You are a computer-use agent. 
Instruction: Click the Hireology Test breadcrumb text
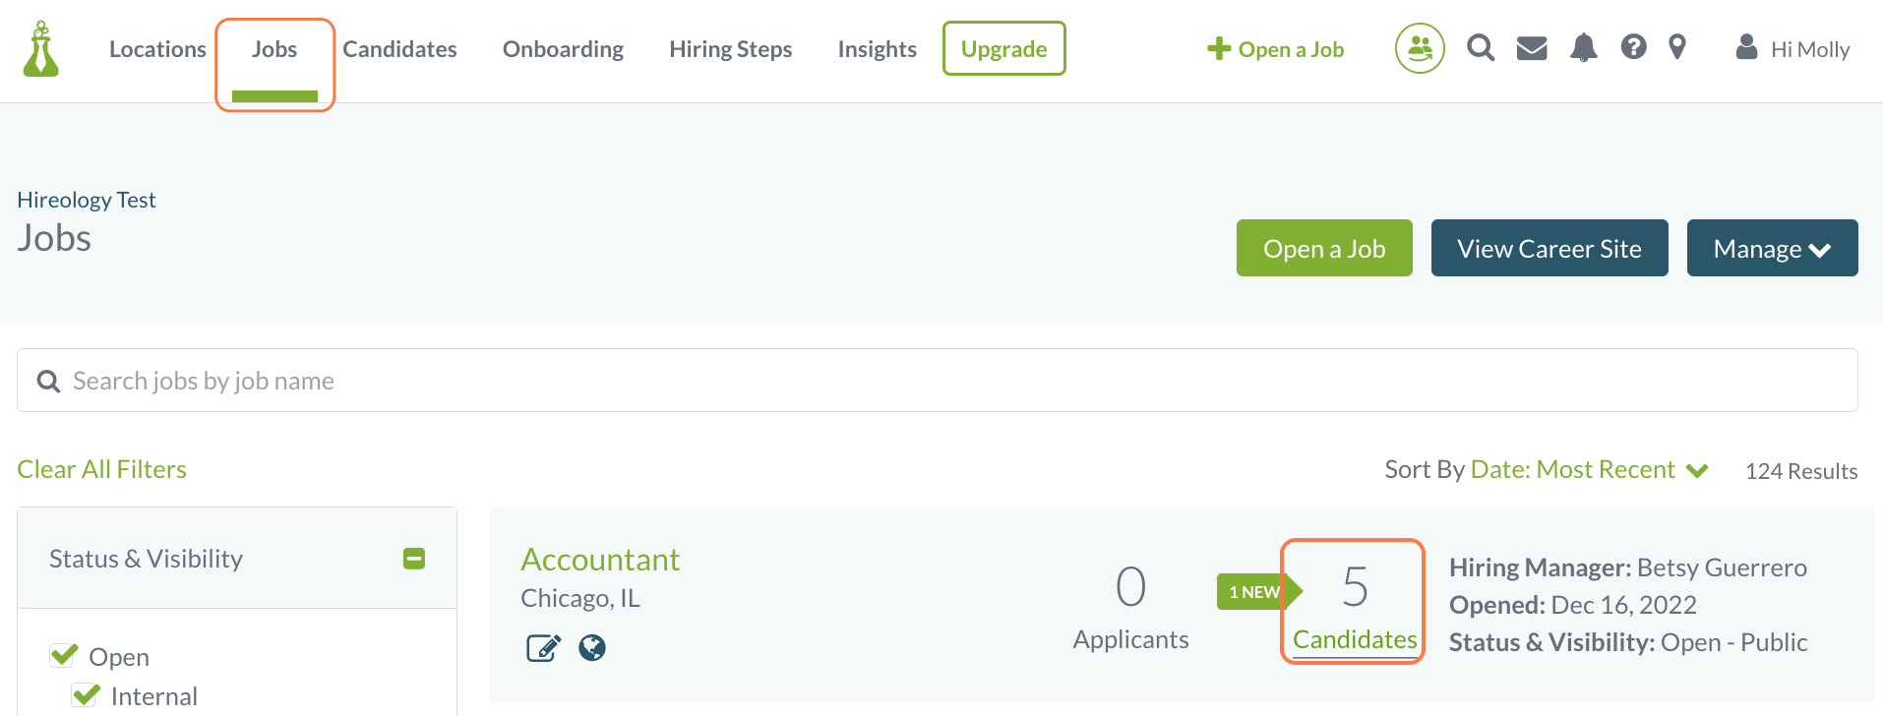pos(87,200)
